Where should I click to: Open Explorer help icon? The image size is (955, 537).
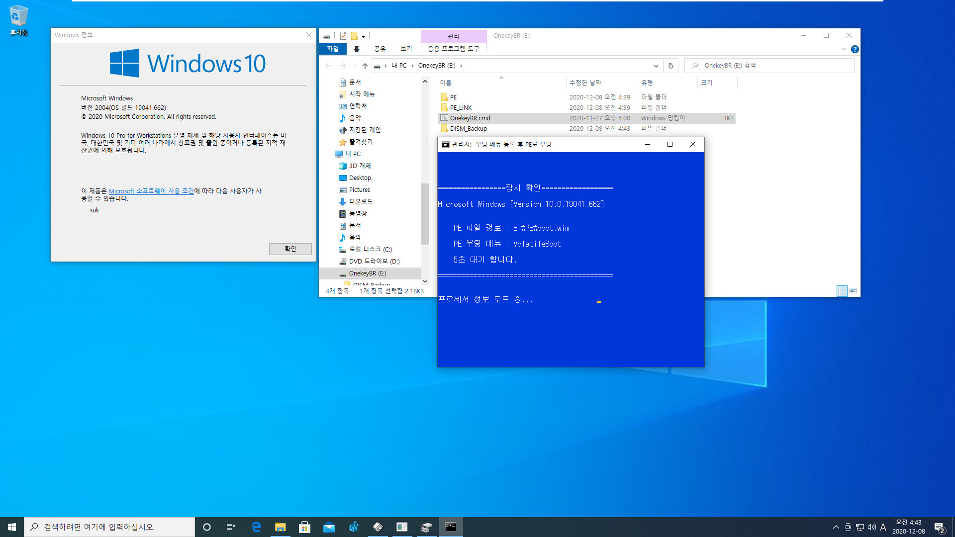855,49
